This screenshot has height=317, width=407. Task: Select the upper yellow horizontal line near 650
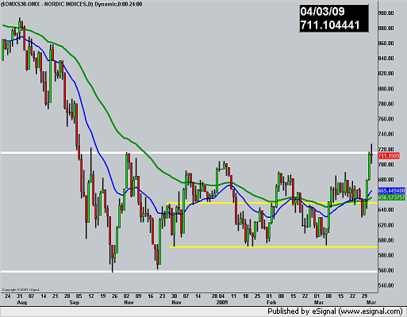(272, 203)
